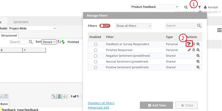This screenshot has height=111, width=222.
Task: Switch to the Sentiment tab
Action: [21, 22]
